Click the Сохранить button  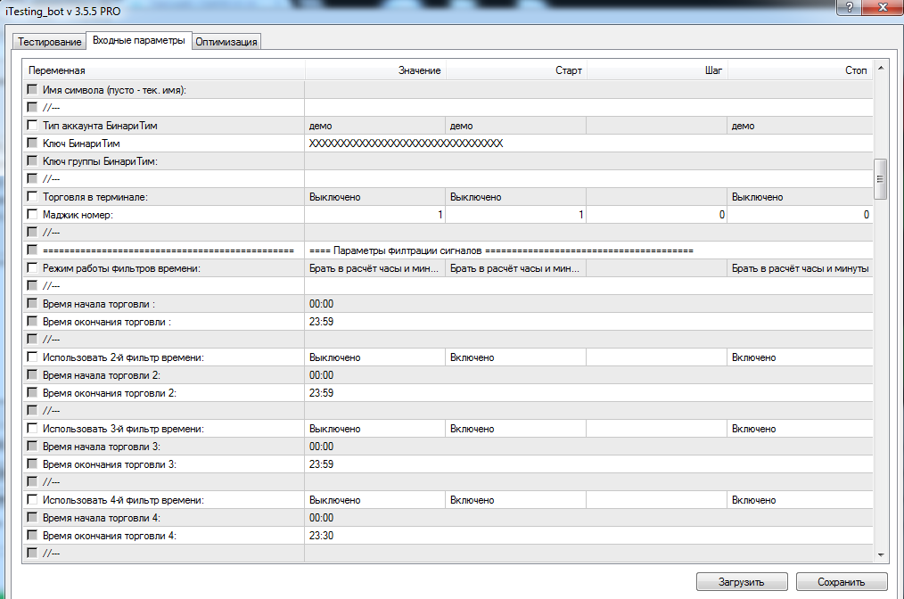tap(841, 582)
